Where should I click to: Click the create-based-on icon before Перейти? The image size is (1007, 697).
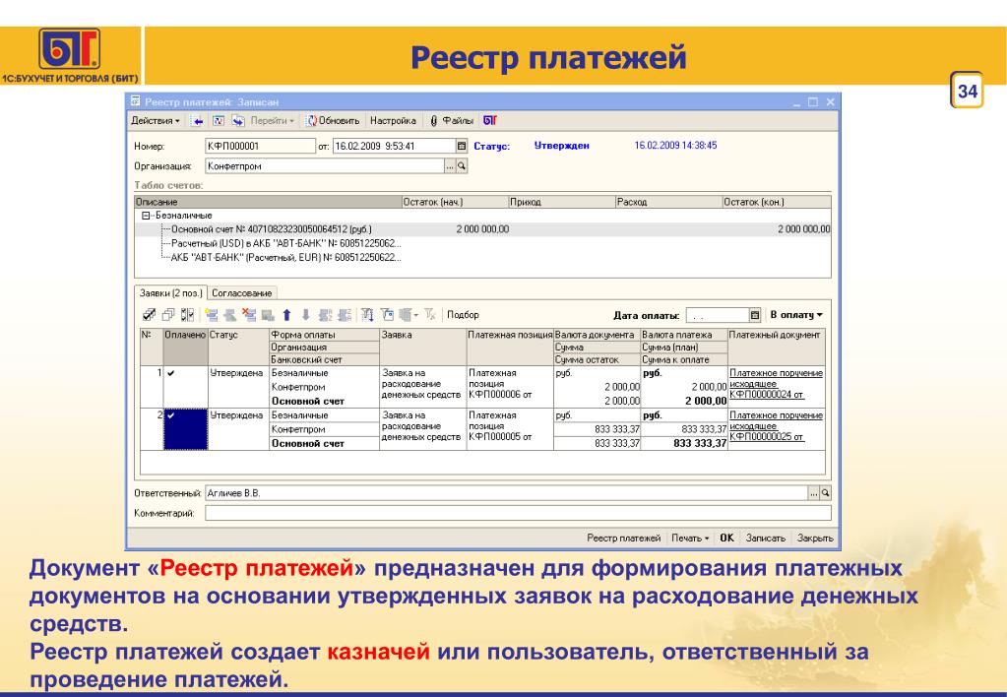point(238,121)
